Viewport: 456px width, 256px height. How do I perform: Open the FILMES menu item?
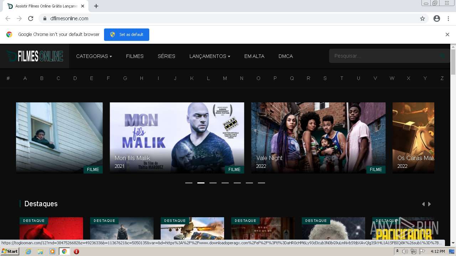tap(135, 56)
